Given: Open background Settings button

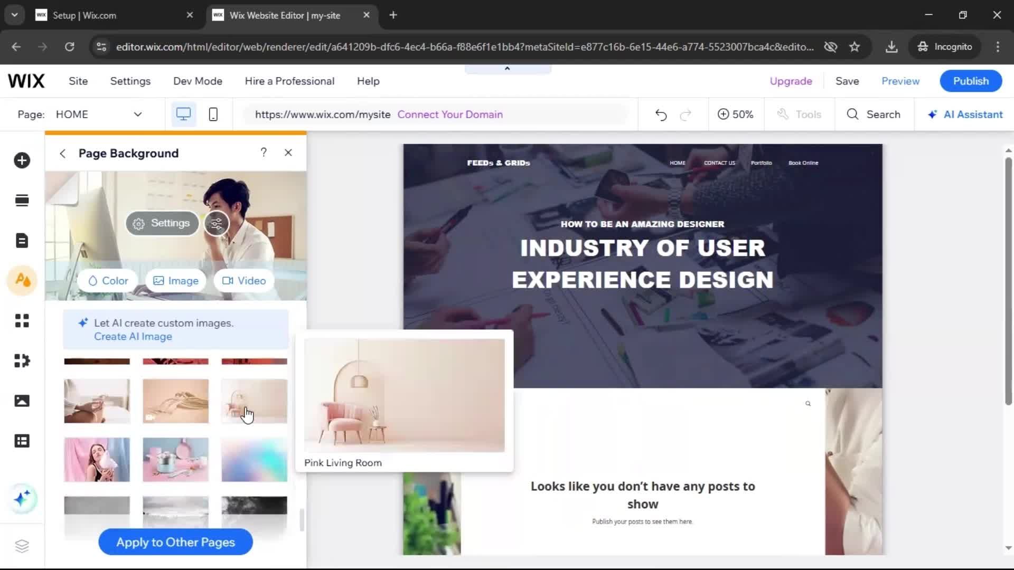Looking at the screenshot, I should point(162,223).
